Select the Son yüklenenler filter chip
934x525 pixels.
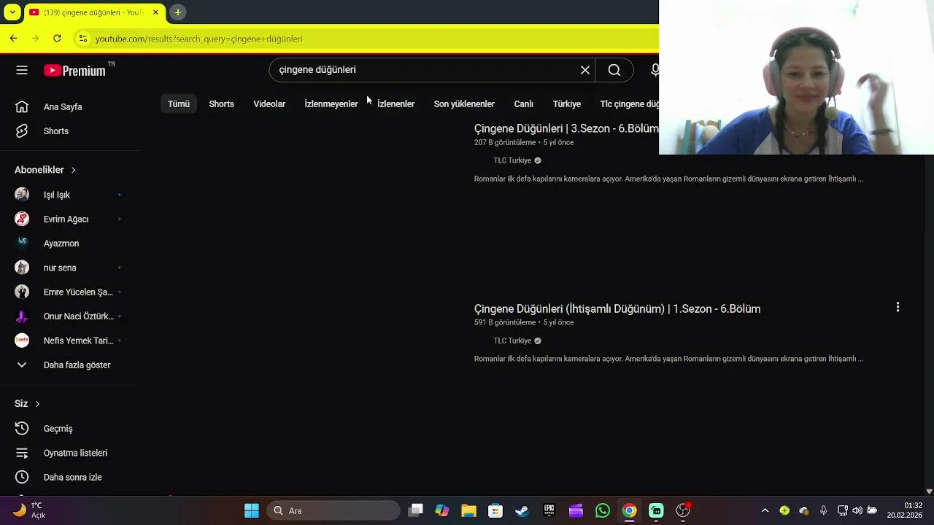pyautogui.click(x=464, y=104)
